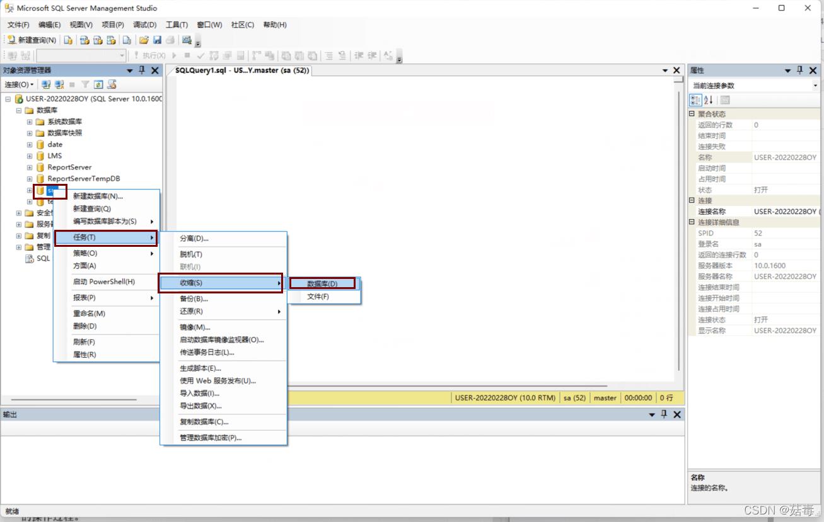Click the 新建查询(N) toolbar button

click(32, 40)
